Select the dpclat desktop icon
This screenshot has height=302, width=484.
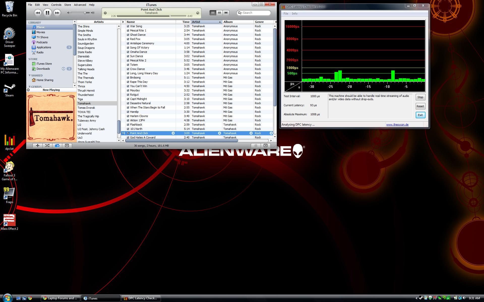(x=9, y=142)
